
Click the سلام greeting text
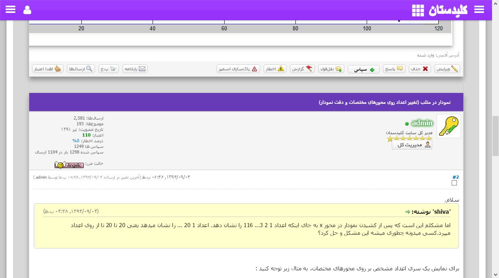pyautogui.click(x=452, y=200)
